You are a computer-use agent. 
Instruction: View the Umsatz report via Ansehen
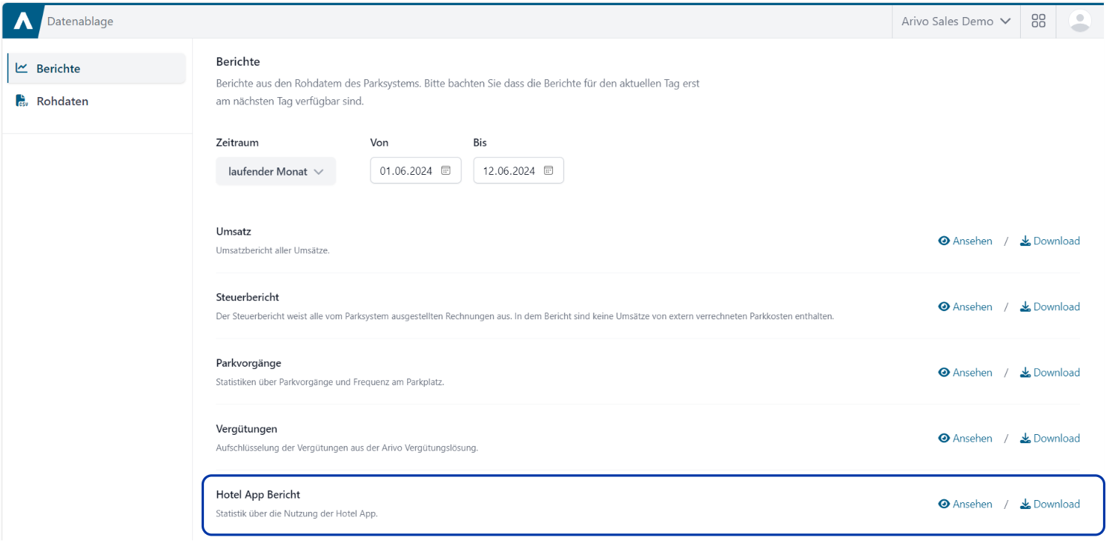pyautogui.click(x=965, y=241)
